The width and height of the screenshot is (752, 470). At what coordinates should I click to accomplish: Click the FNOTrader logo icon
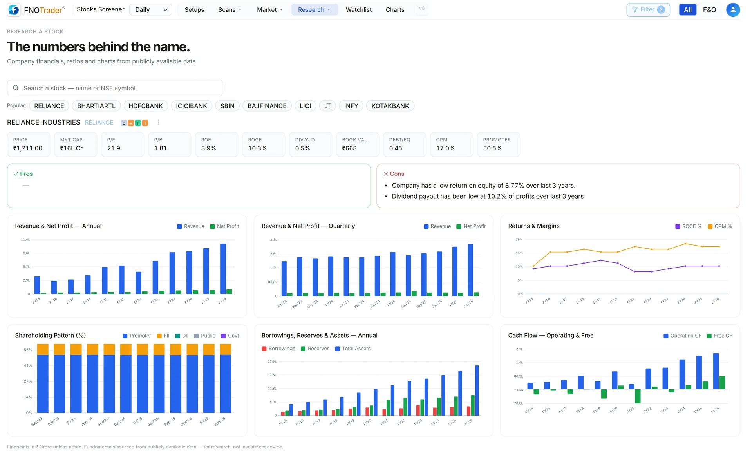(x=14, y=10)
